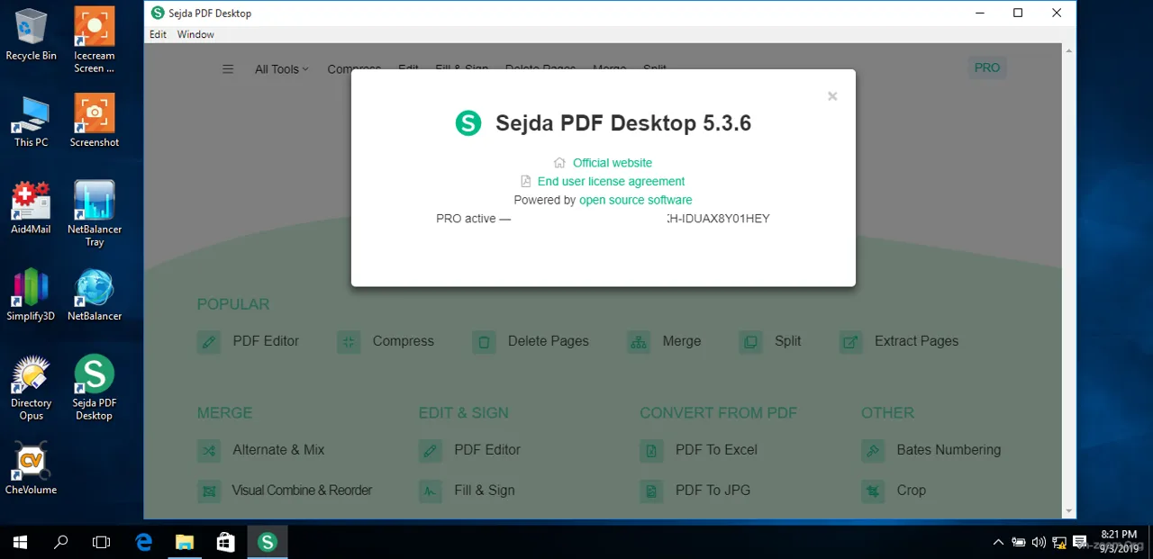Select Icecream Screen desktop shortcut
This screenshot has width=1153, height=559.
pos(95,41)
